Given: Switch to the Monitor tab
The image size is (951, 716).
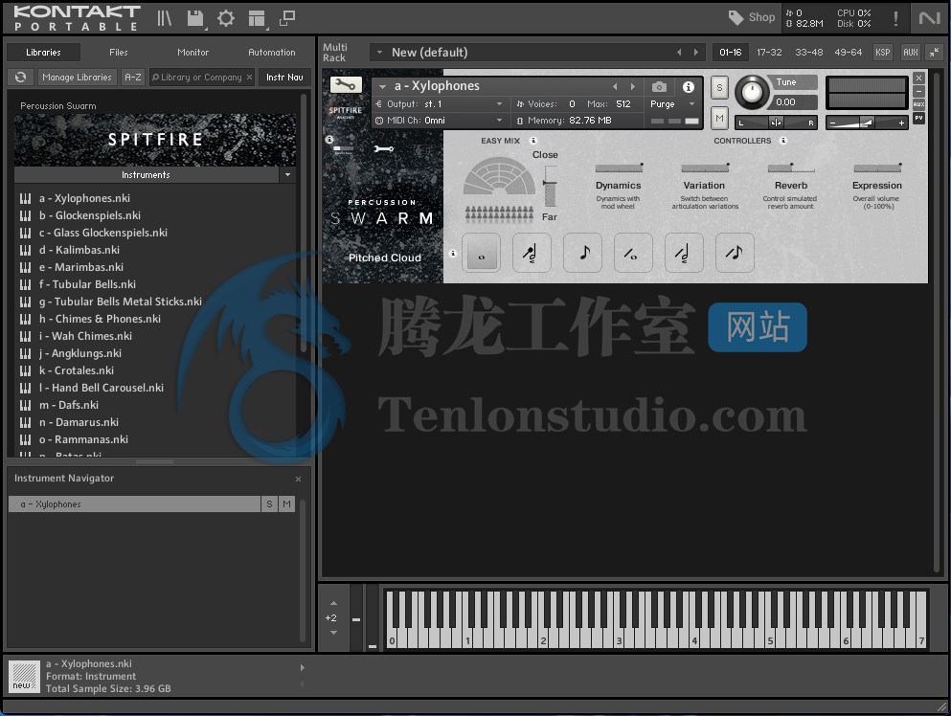Looking at the screenshot, I should 192,52.
